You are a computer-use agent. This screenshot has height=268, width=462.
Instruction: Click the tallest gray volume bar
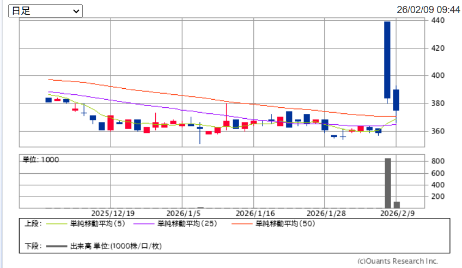[x=388, y=183]
